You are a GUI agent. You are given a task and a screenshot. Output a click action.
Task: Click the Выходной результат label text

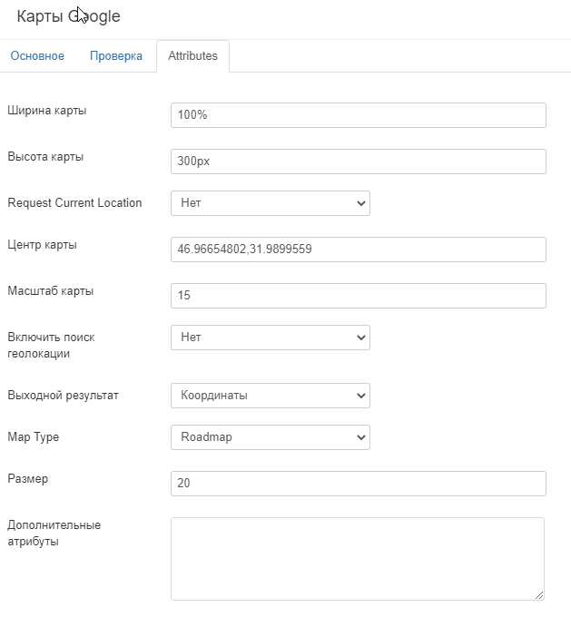(63, 396)
